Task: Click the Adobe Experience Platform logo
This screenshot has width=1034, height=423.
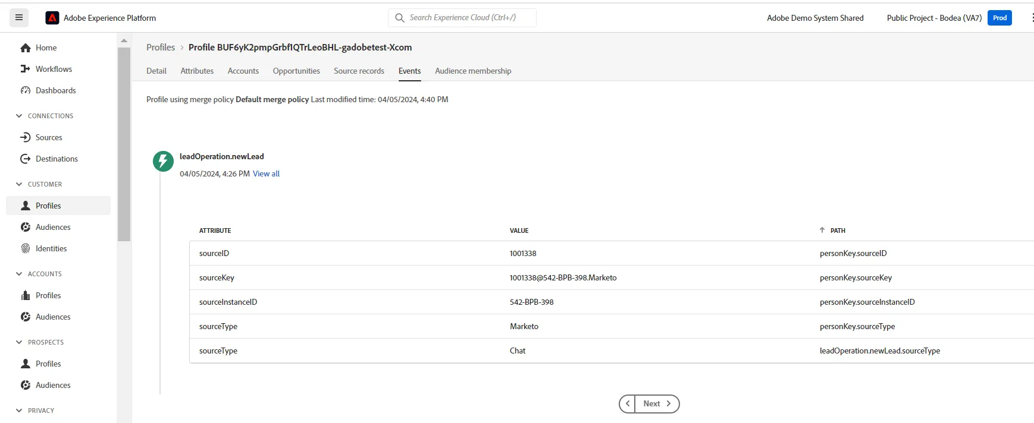Action: (x=52, y=18)
